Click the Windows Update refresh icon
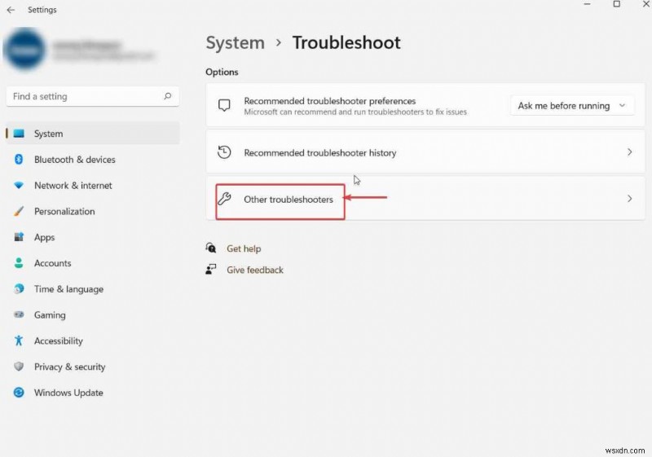This screenshot has width=652, height=457. [19, 392]
